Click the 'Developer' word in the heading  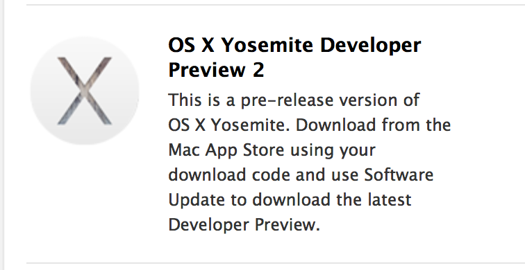[370, 47]
